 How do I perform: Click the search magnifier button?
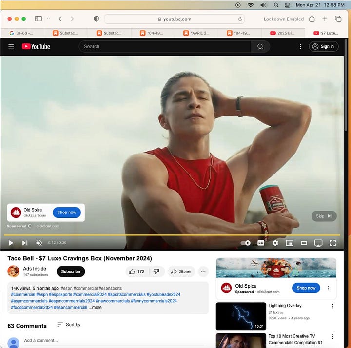(260, 46)
